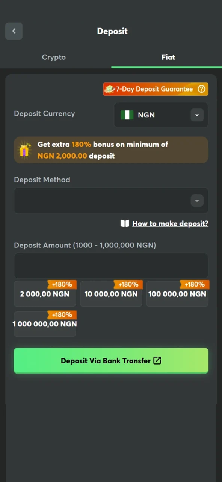
Task: Expand the Deposit Method selector
Action: (x=111, y=200)
